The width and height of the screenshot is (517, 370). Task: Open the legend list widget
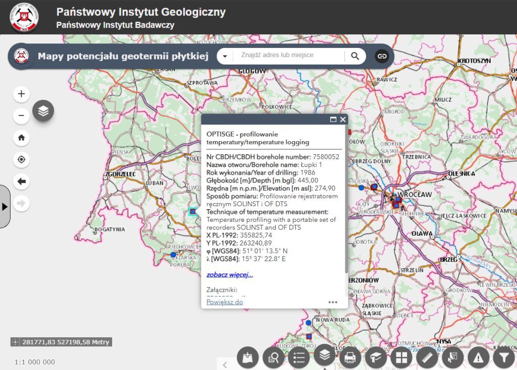pyautogui.click(x=299, y=357)
